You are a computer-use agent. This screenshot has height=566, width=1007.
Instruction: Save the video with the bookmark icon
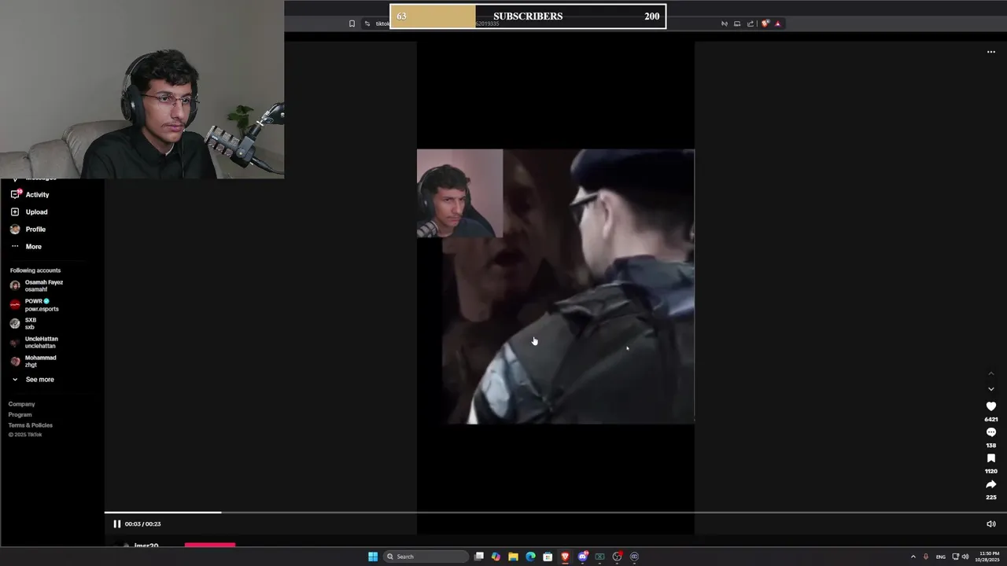point(990,458)
